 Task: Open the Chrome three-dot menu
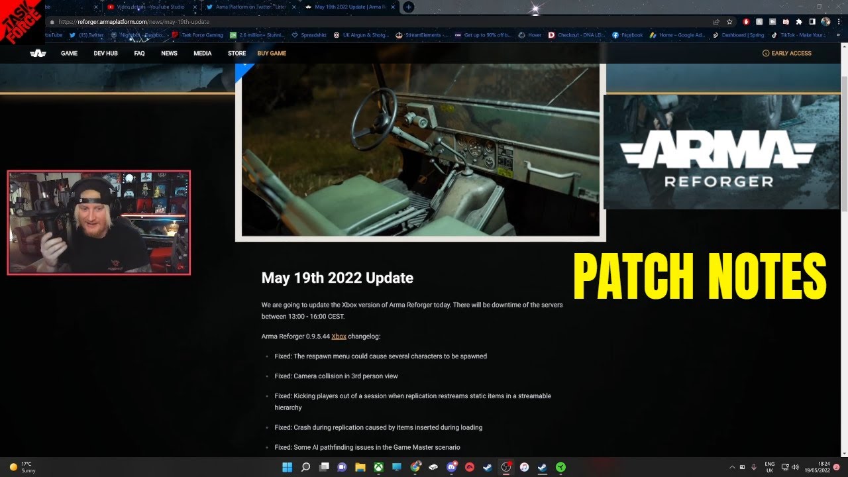[838, 22]
